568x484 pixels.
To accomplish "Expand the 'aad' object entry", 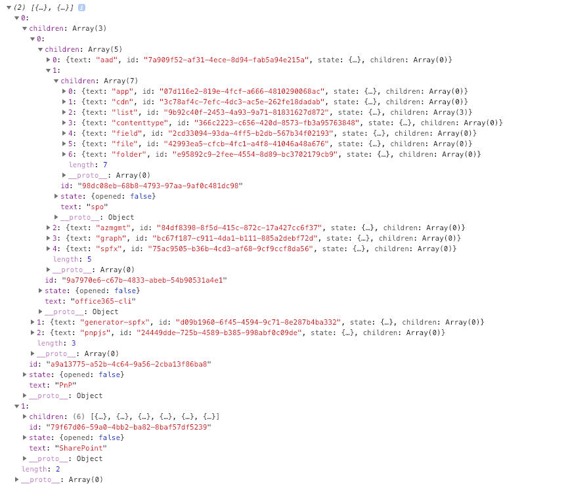I will (48, 60).
